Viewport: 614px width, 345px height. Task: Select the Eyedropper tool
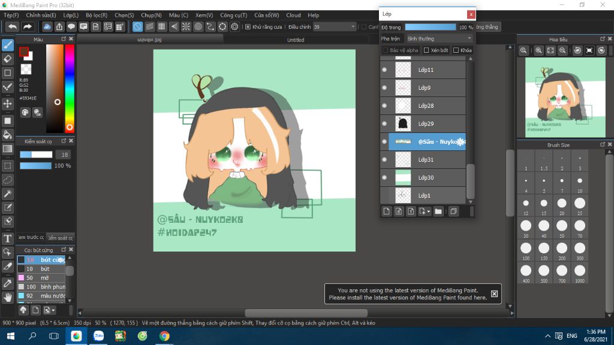coord(8,283)
